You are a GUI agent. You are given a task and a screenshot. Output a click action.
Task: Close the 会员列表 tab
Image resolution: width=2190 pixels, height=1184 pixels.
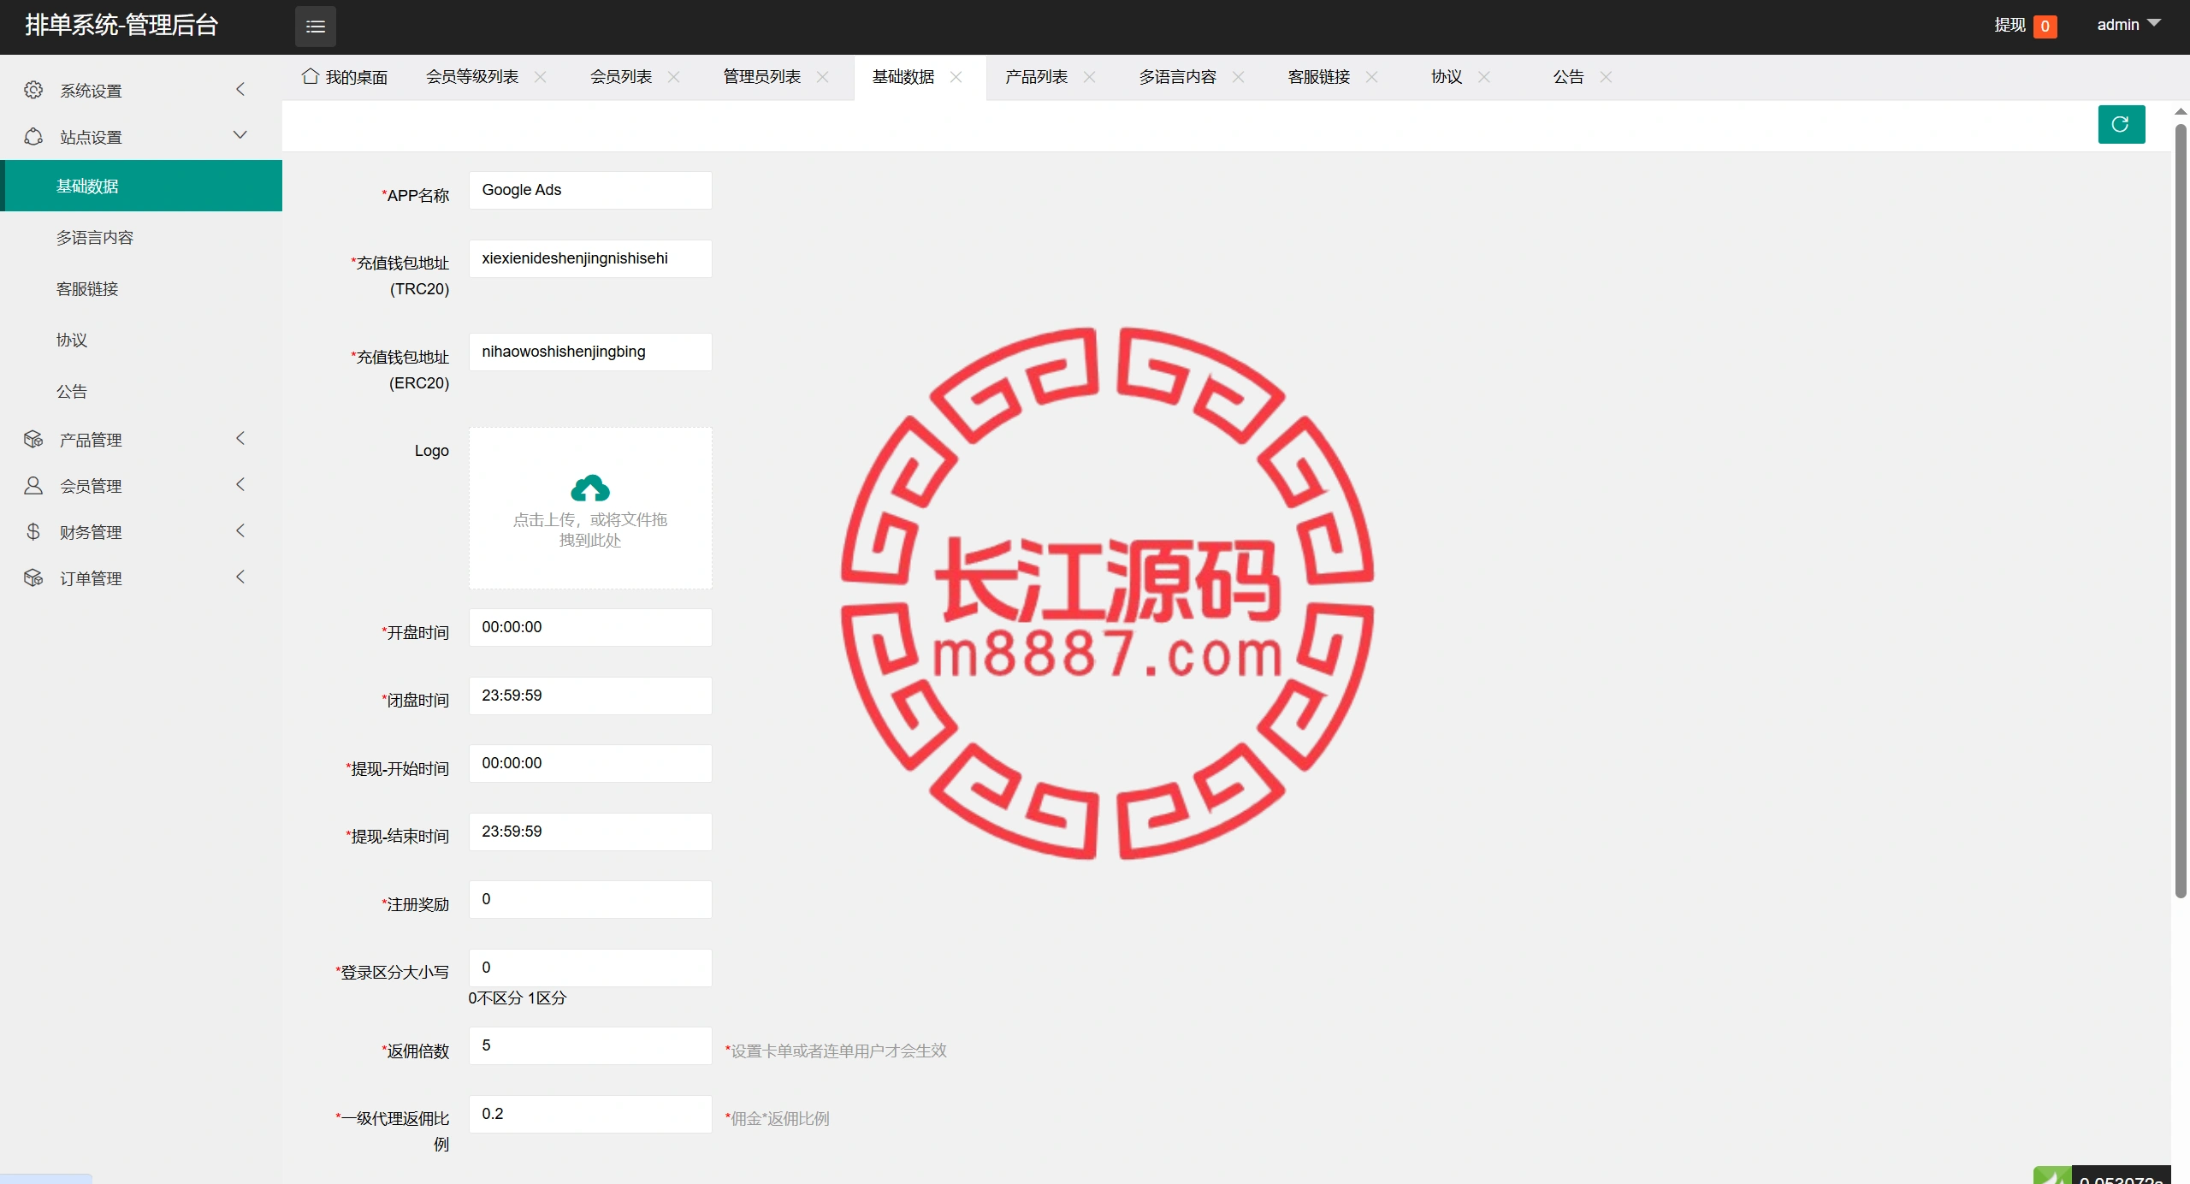[x=674, y=77]
